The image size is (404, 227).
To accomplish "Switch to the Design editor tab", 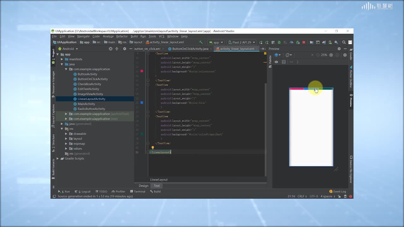I will [x=143, y=186].
